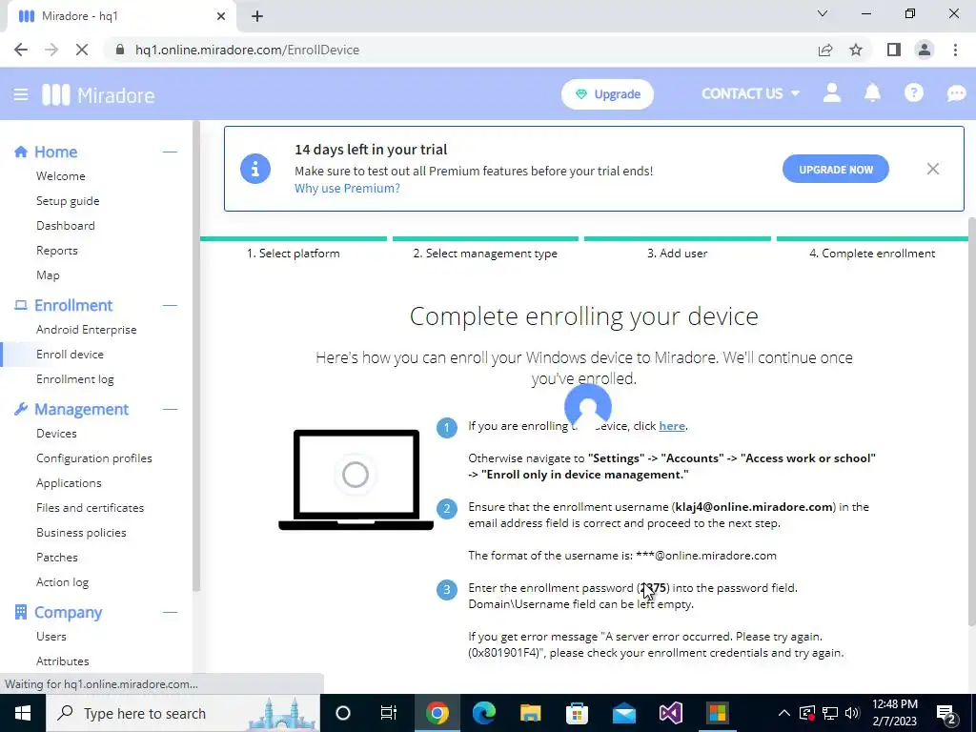This screenshot has height=732, width=976.
Task: Go to step 3. Add user
Action: 678,254
